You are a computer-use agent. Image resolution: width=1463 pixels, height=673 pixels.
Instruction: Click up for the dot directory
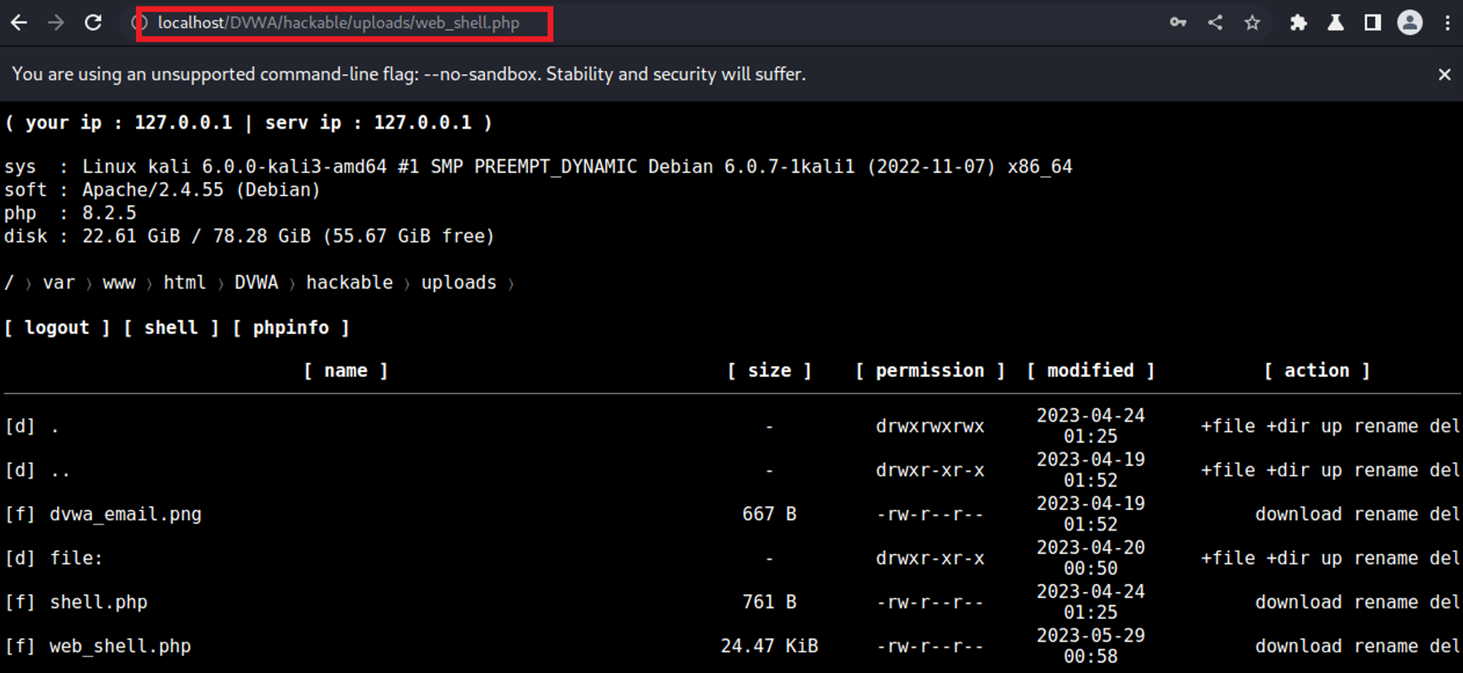[x=1331, y=427]
